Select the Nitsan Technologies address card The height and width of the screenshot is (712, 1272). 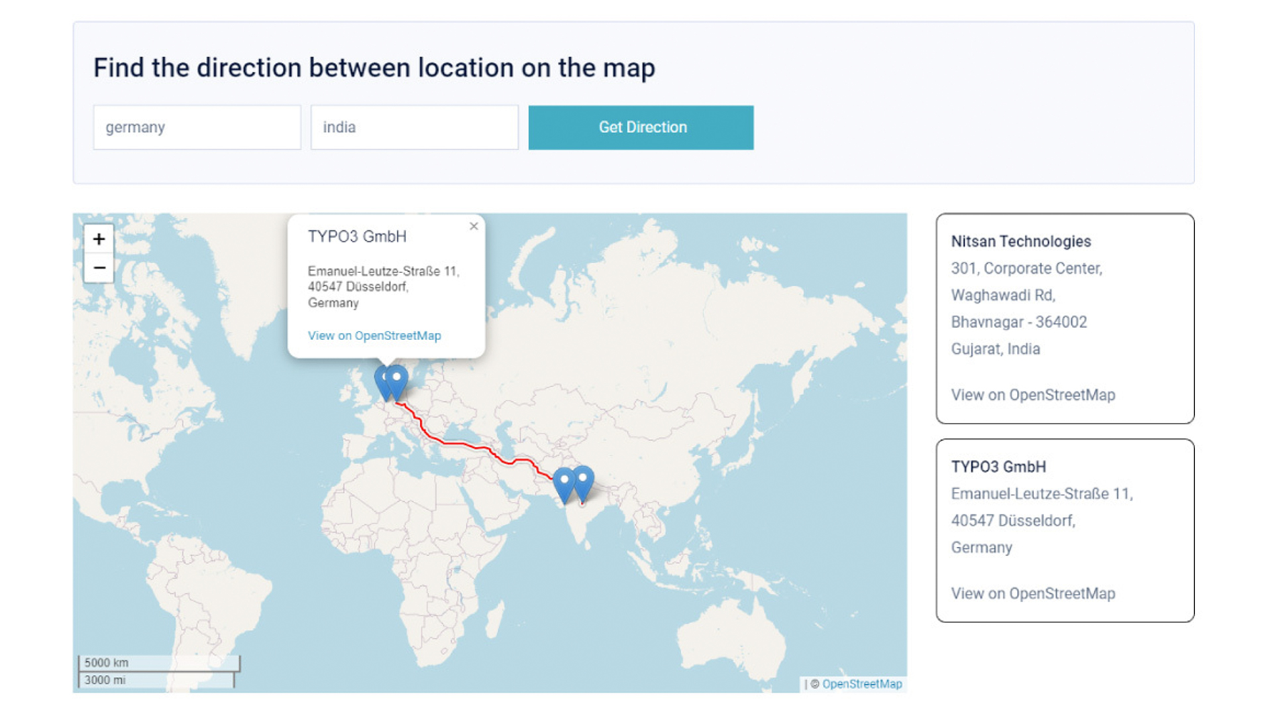click(1064, 318)
